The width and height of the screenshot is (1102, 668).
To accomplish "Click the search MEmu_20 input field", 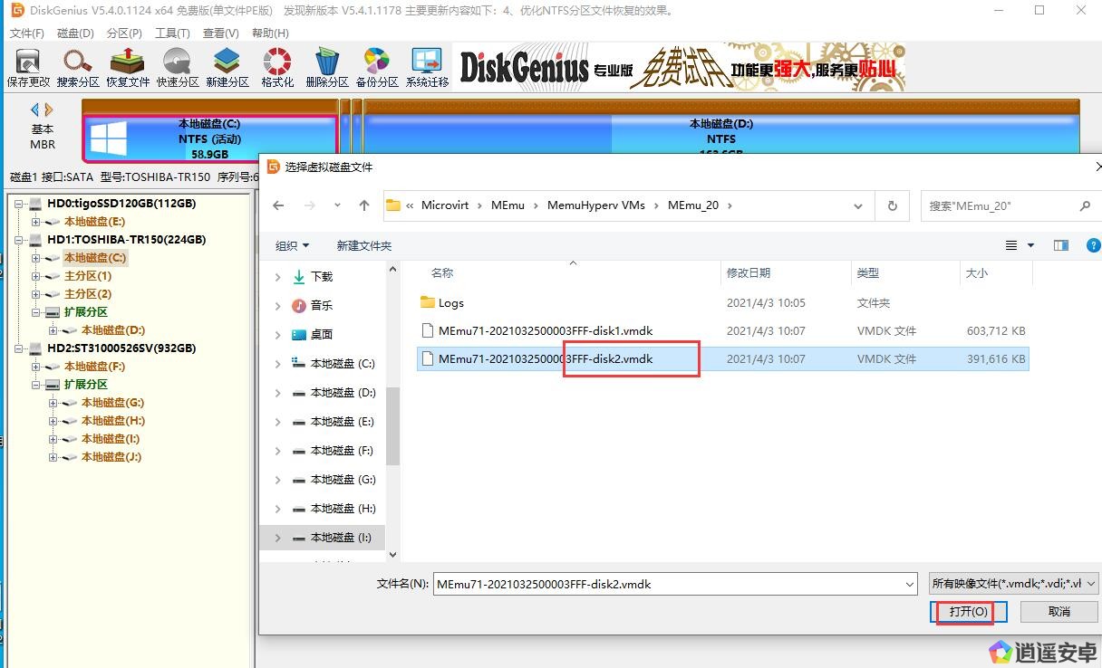I will click(x=1001, y=206).
